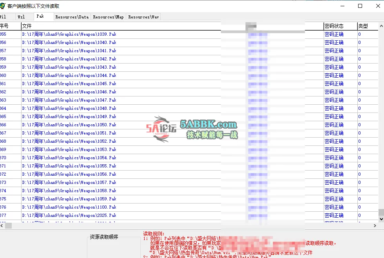Select row with Weapon\1047.Pak
This screenshot has height=258, width=384.
coord(189,100)
